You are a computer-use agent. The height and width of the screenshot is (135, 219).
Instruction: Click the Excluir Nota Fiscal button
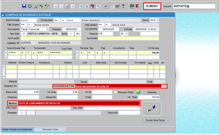[x=155, y=120]
